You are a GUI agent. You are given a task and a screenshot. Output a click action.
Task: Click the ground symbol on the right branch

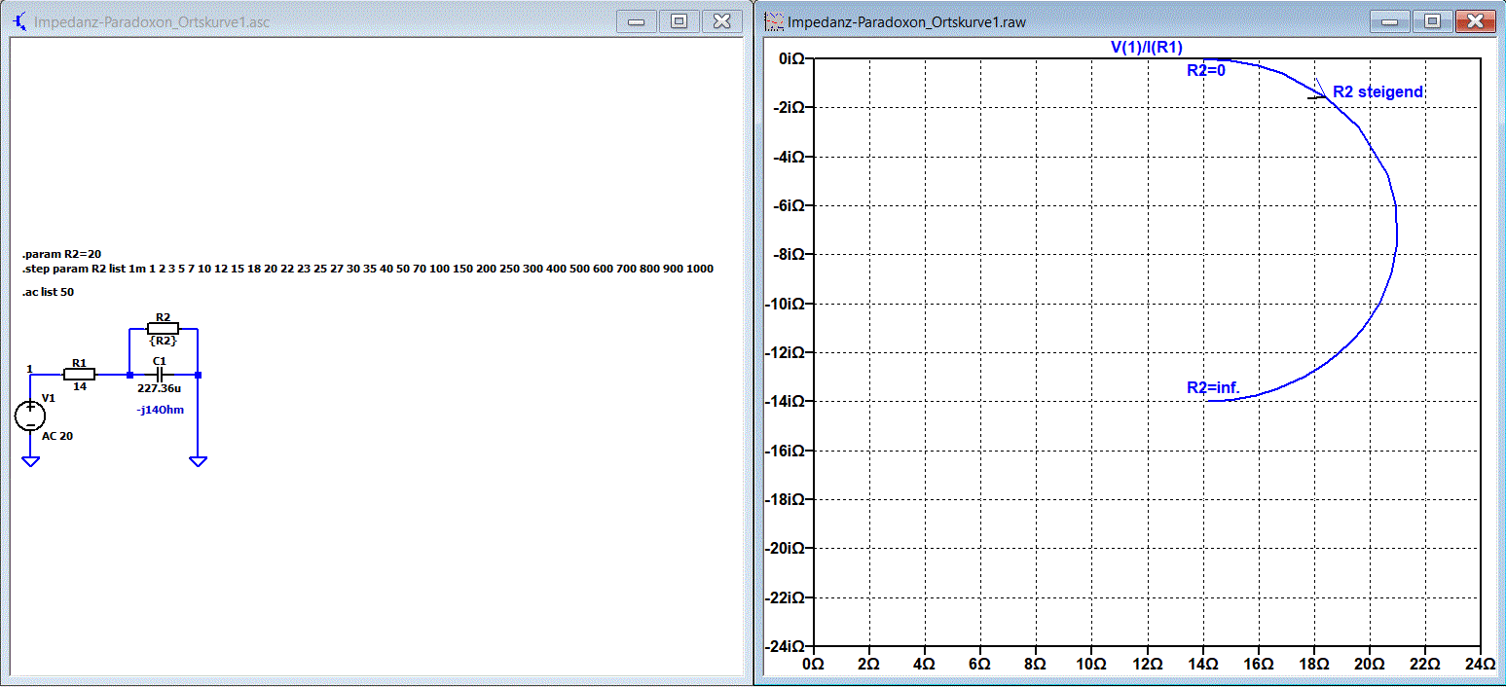pyautogui.click(x=198, y=461)
